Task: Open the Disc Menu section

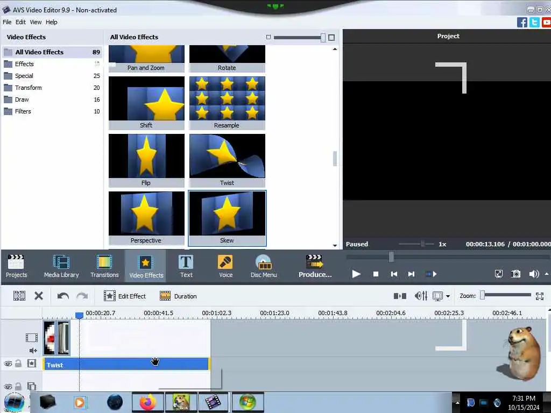Action: [x=264, y=266]
